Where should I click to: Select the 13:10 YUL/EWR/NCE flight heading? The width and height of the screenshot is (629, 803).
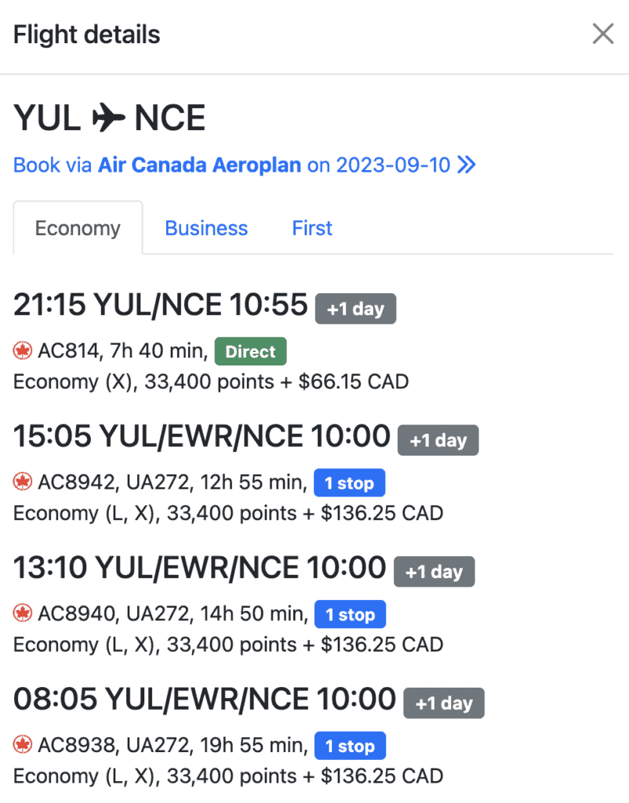(x=200, y=568)
